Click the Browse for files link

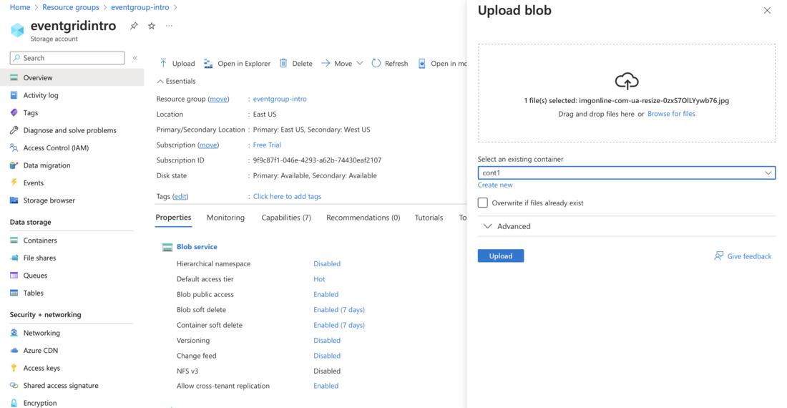671,114
